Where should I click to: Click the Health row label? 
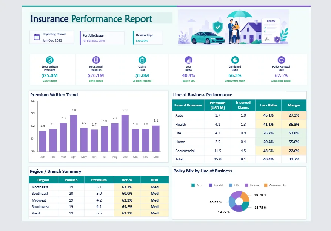point(180,124)
